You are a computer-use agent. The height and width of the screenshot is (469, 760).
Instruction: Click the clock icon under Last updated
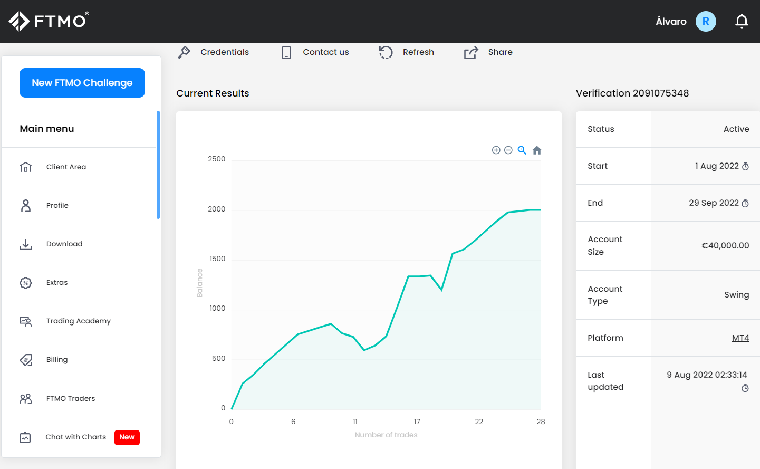745,388
